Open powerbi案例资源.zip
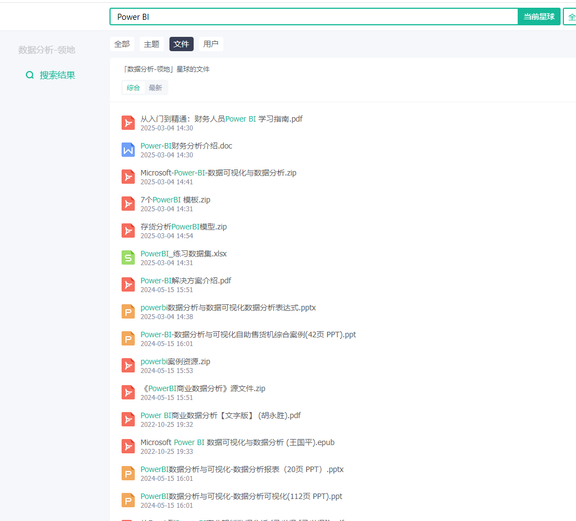This screenshot has height=521, width=576. pos(175,361)
